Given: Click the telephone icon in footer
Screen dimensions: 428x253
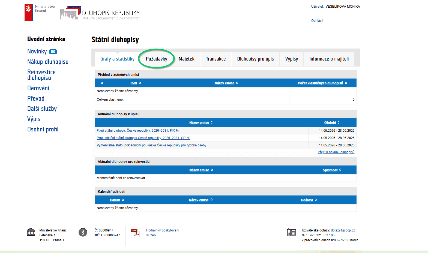Looking at the screenshot, I should (x=291, y=232).
